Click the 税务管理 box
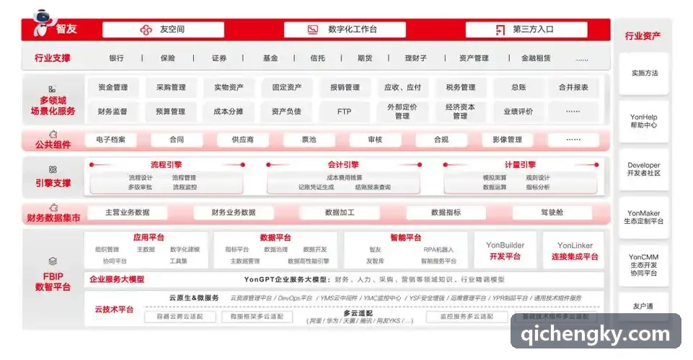 (x=461, y=87)
